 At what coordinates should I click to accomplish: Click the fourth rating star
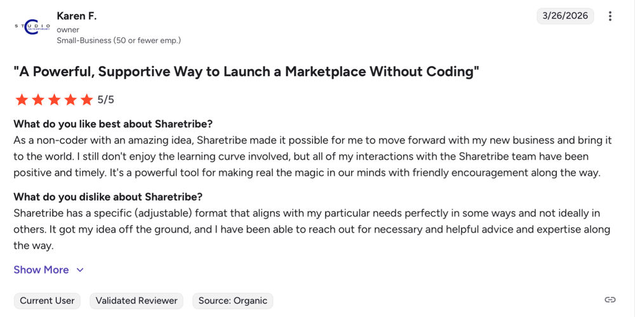coord(70,100)
